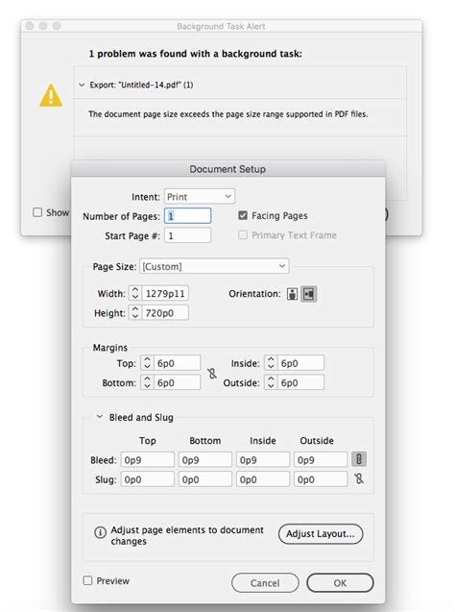Viewport: 455px width, 612px height.
Task: Toggle bleed link chain icon
Action: pos(359,459)
